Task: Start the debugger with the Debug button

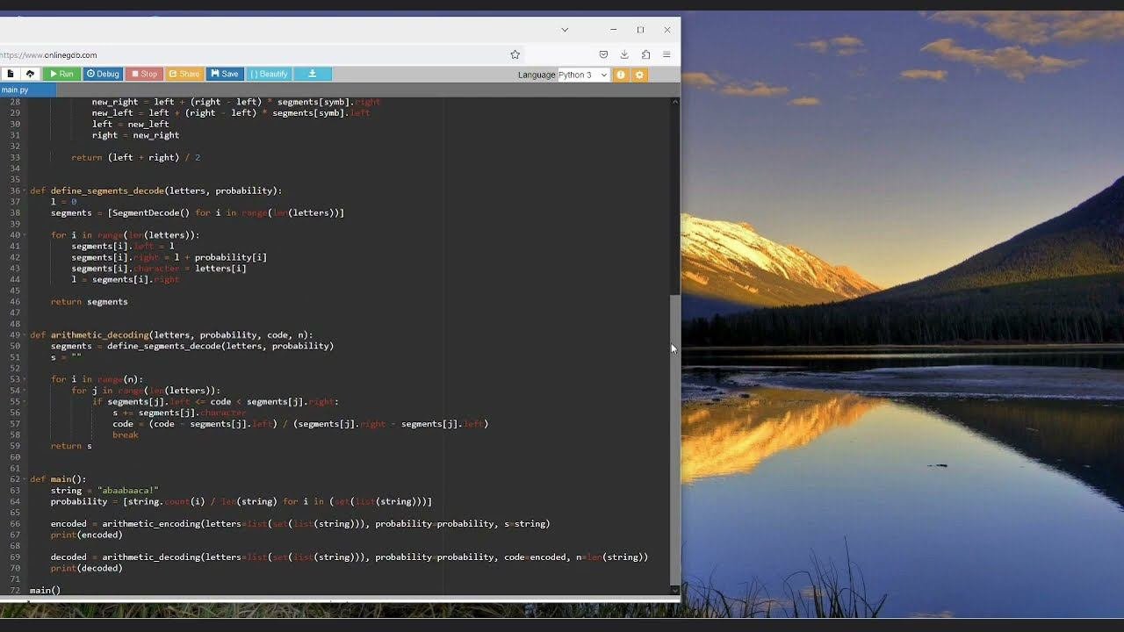Action: pos(103,75)
